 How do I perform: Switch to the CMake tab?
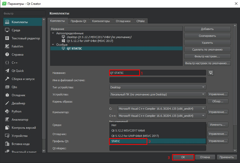click(140, 21)
